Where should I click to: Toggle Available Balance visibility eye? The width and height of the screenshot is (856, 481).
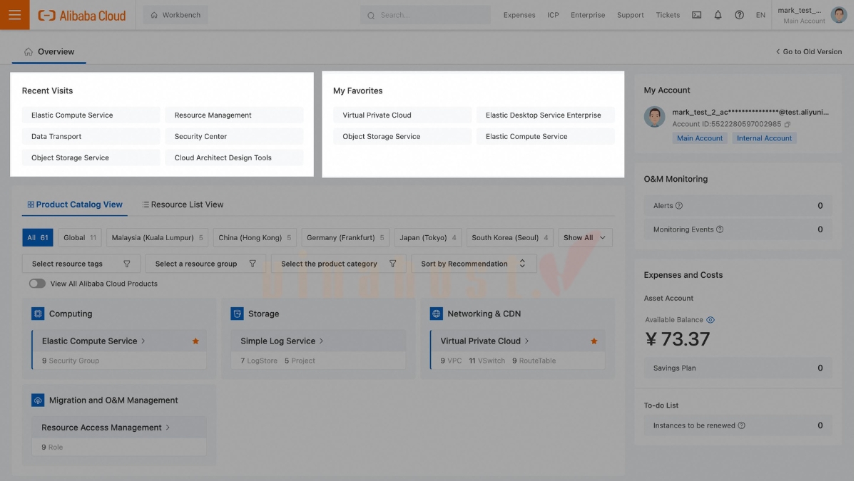[x=710, y=320]
